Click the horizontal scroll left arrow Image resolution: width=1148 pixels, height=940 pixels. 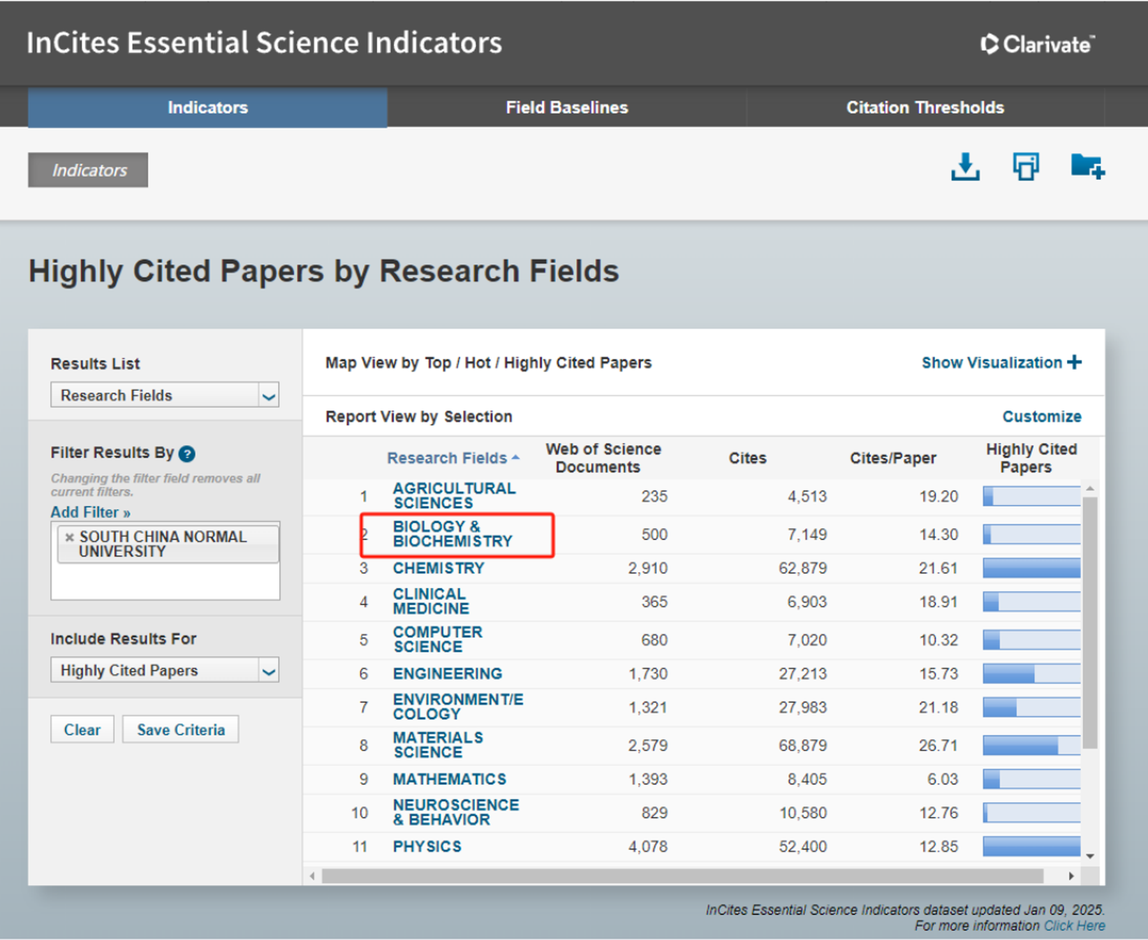[x=312, y=876]
